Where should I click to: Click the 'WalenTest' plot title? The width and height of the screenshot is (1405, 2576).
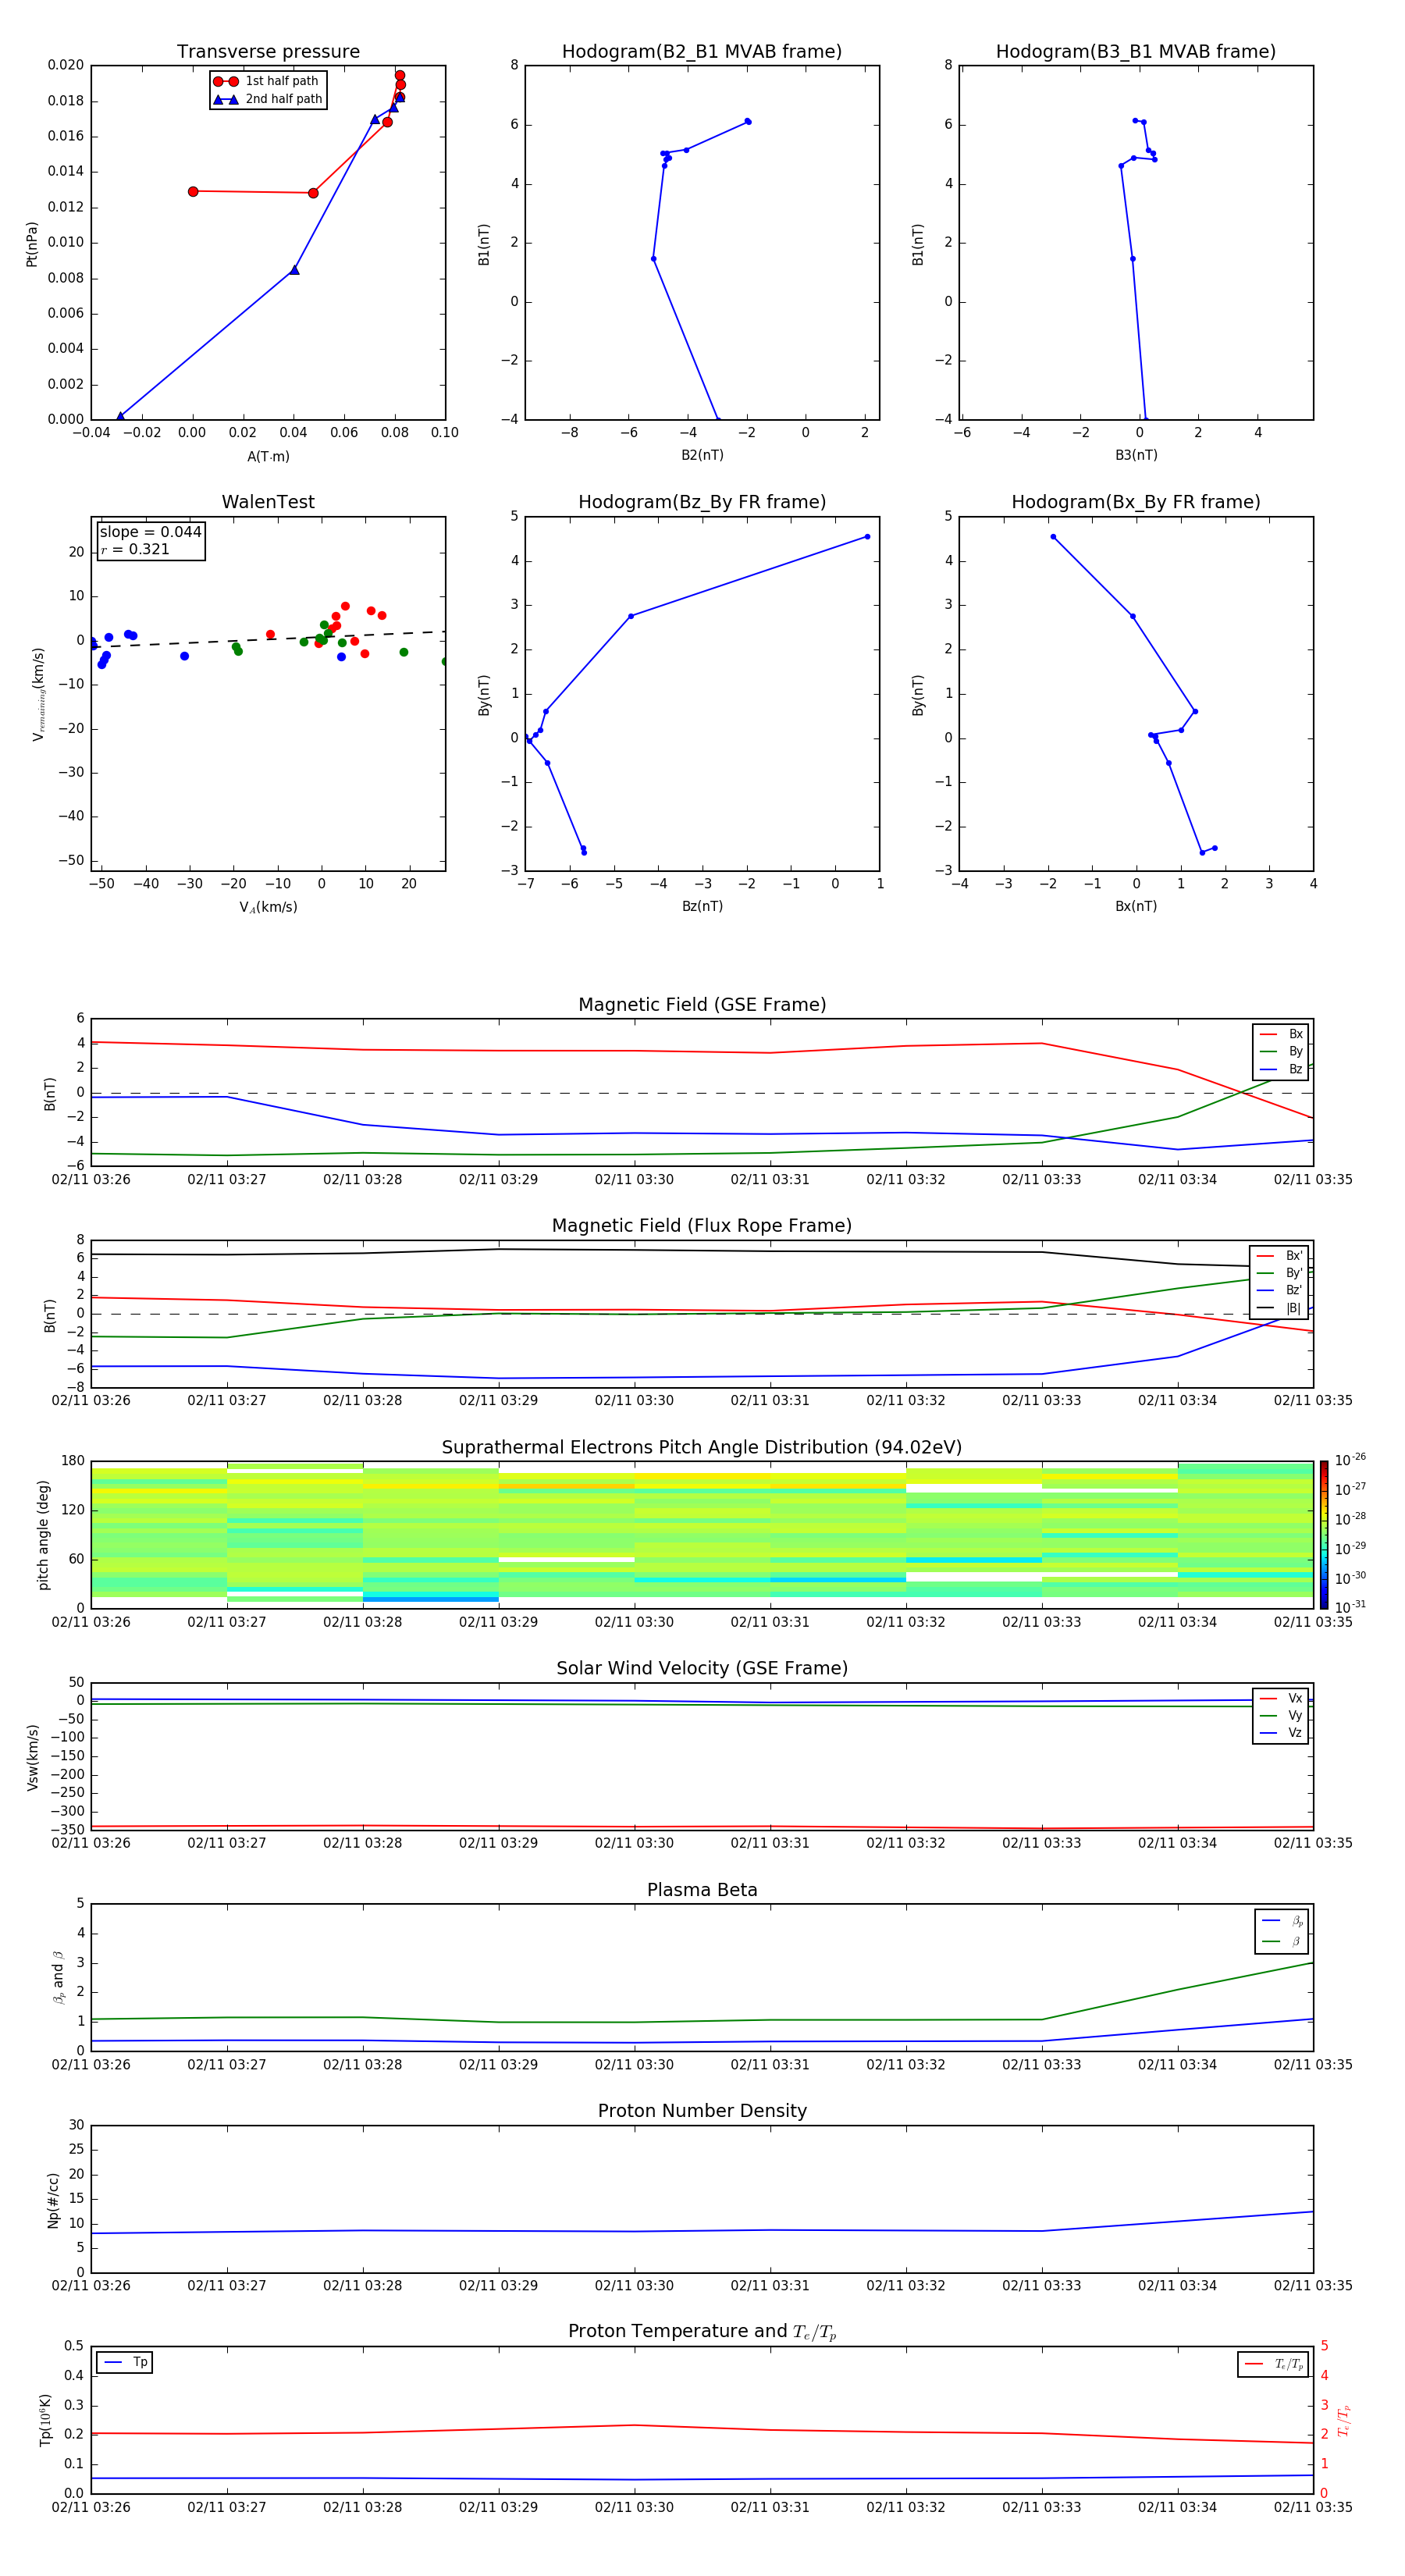268,502
